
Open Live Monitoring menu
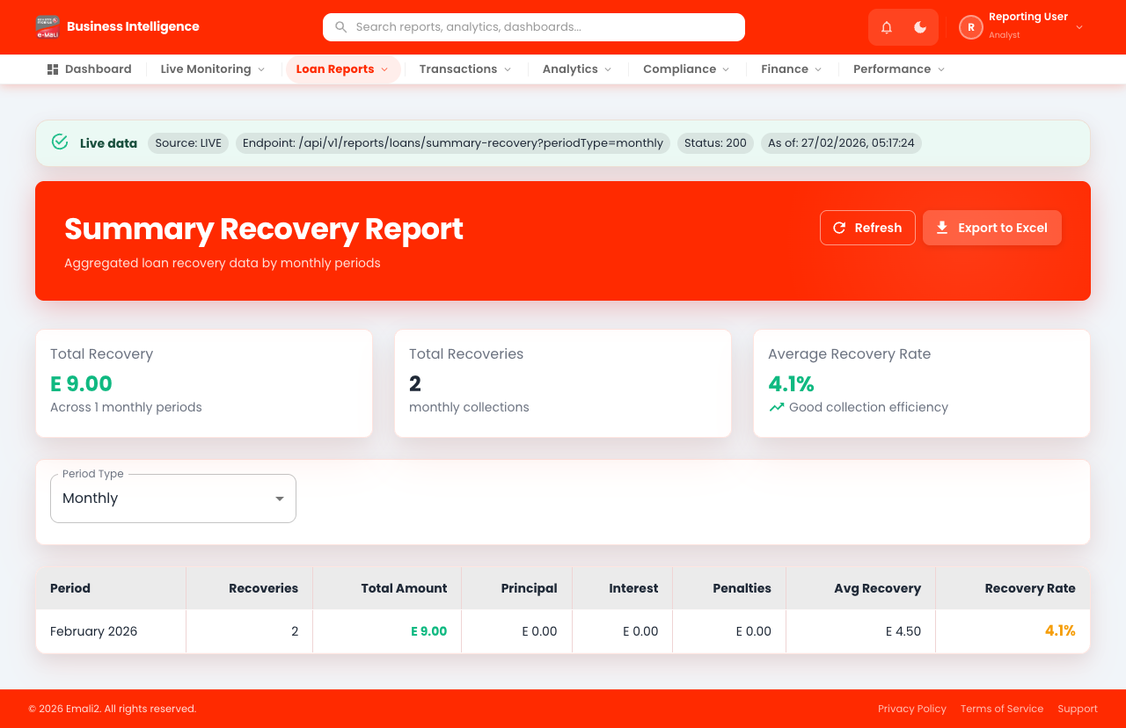coord(212,69)
